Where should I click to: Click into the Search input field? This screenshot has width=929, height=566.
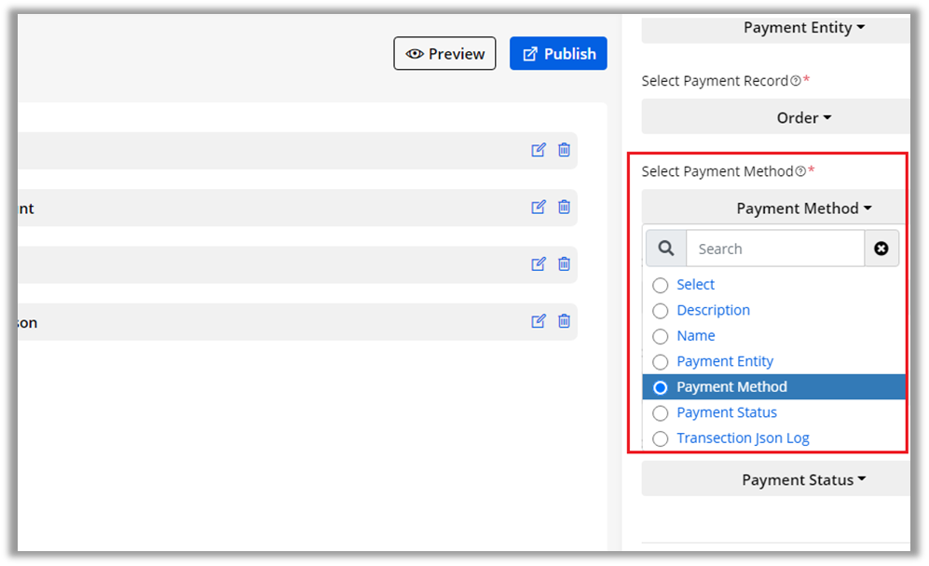(774, 249)
